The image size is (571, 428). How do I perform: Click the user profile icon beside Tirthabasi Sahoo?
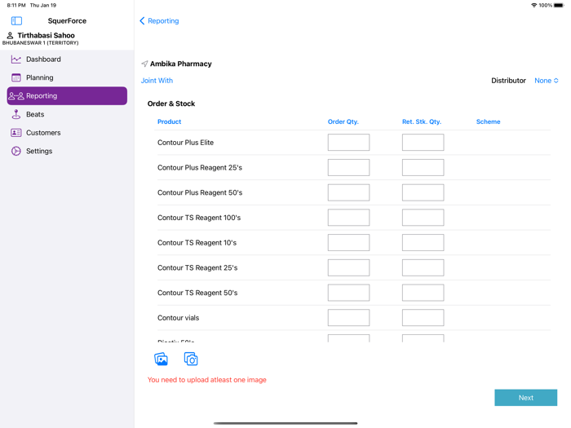pyautogui.click(x=10, y=35)
